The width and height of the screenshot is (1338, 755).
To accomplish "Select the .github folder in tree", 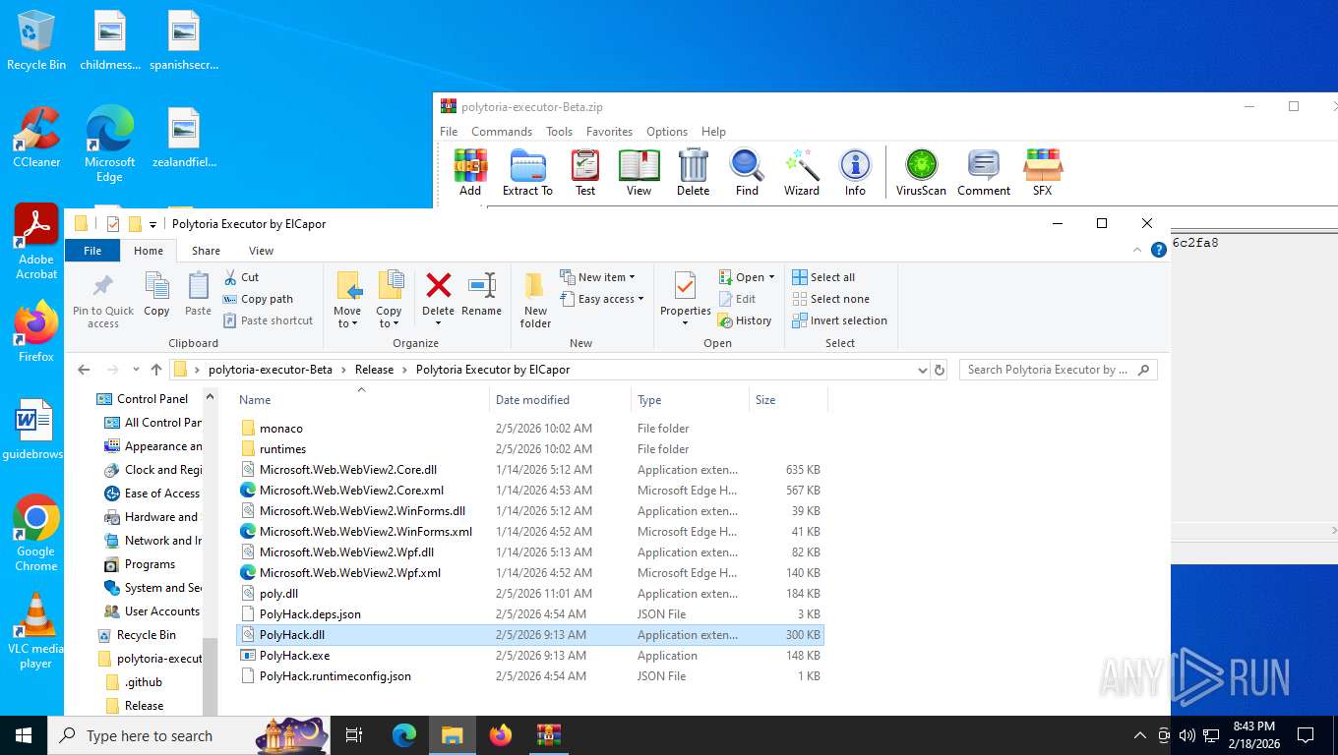I will click(144, 682).
